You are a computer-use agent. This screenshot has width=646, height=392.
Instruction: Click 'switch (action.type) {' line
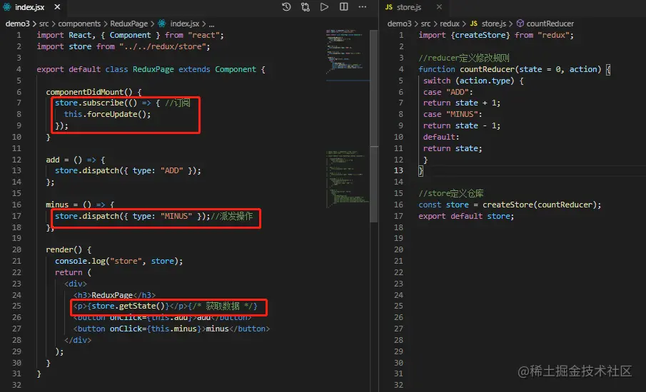click(473, 81)
